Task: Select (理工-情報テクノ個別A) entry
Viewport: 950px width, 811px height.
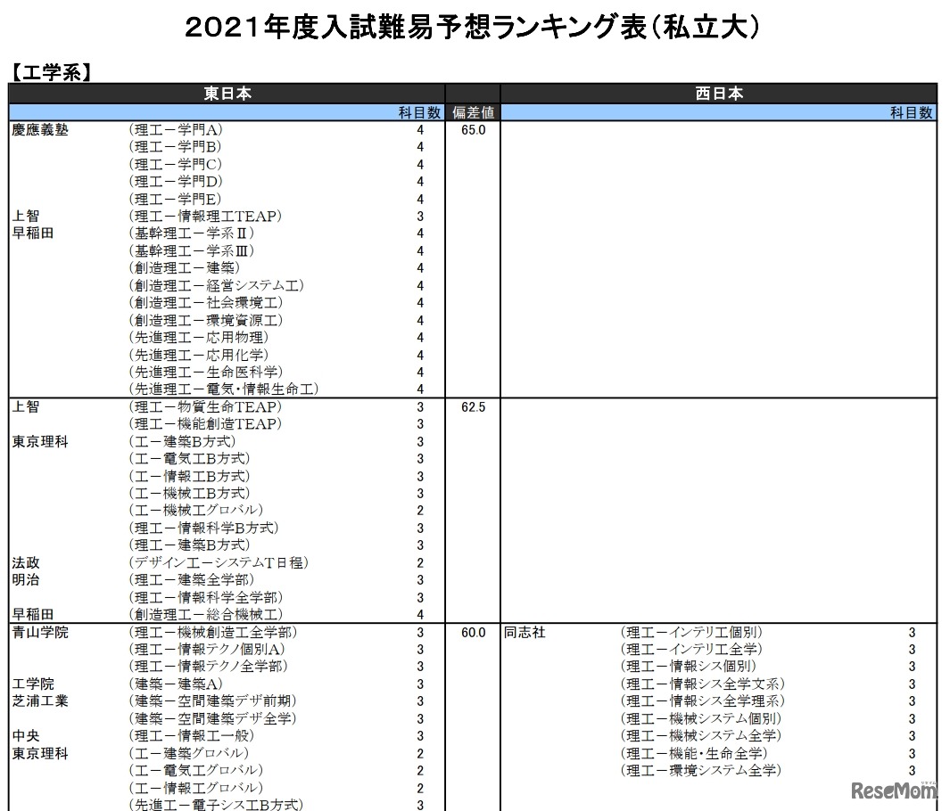Action: coord(207,649)
